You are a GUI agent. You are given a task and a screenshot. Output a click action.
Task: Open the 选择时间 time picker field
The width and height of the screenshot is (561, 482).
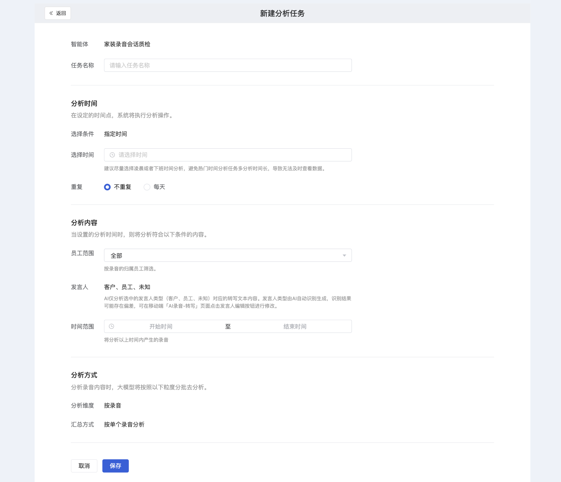228,155
